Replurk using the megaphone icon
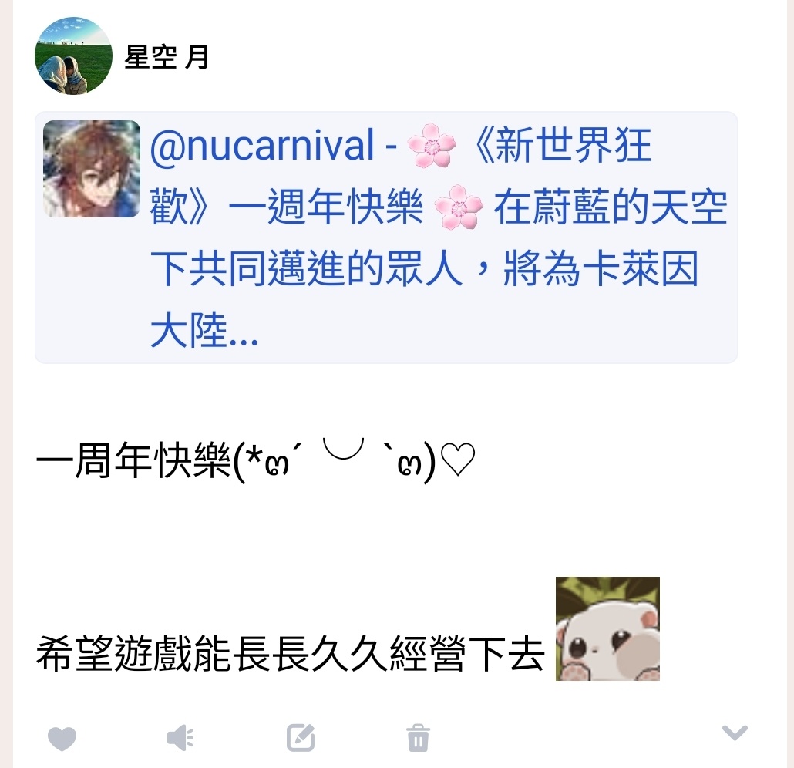Viewport: 794px width, 768px height. [x=181, y=738]
